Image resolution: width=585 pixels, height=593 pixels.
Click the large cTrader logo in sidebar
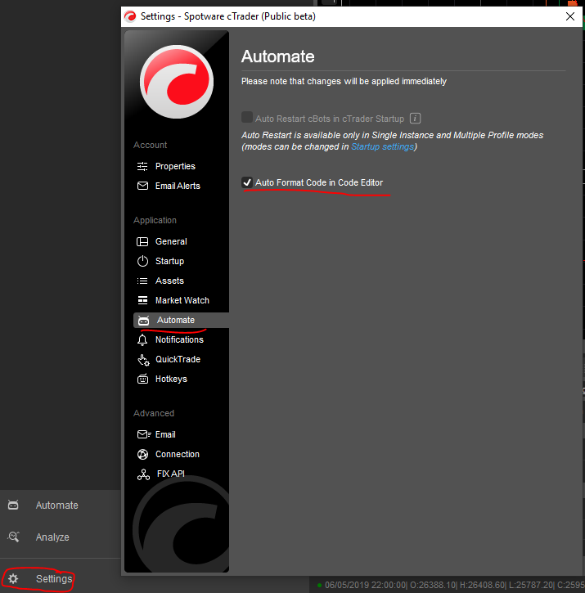[177, 82]
